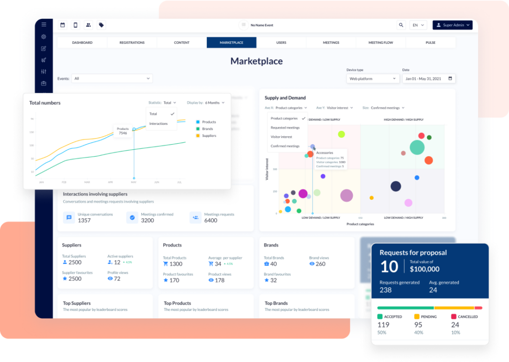Click the Product views eye icon

tap(211, 280)
